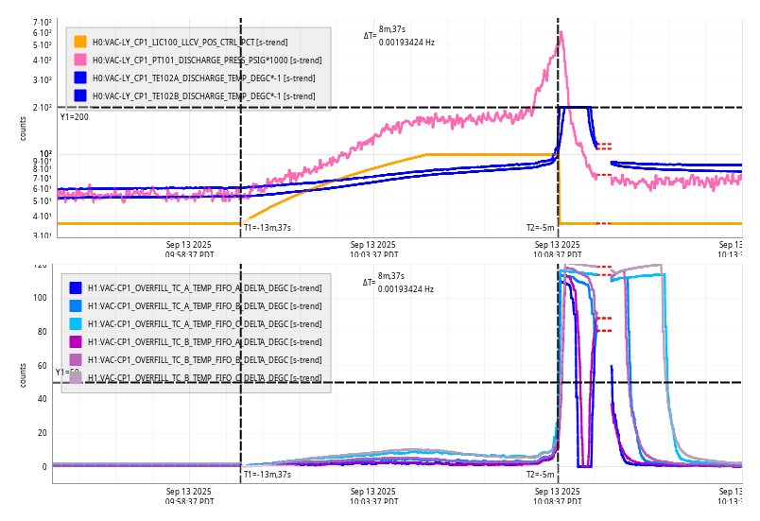Screen dimensions: 760x521
Task: Click the T1=-13m,37s cursor label in top plot
Action: click(x=267, y=227)
